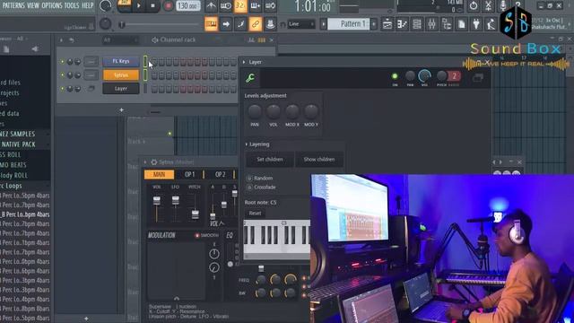
Task: Open the HELP menu
Action: pos(87,5)
